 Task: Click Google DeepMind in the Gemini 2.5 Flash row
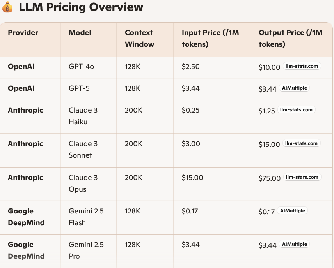point(26,217)
